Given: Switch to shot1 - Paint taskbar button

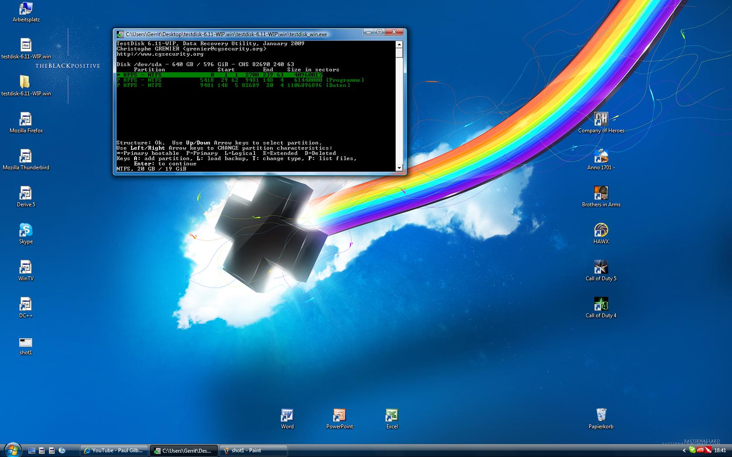Looking at the screenshot, I should pos(254,450).
